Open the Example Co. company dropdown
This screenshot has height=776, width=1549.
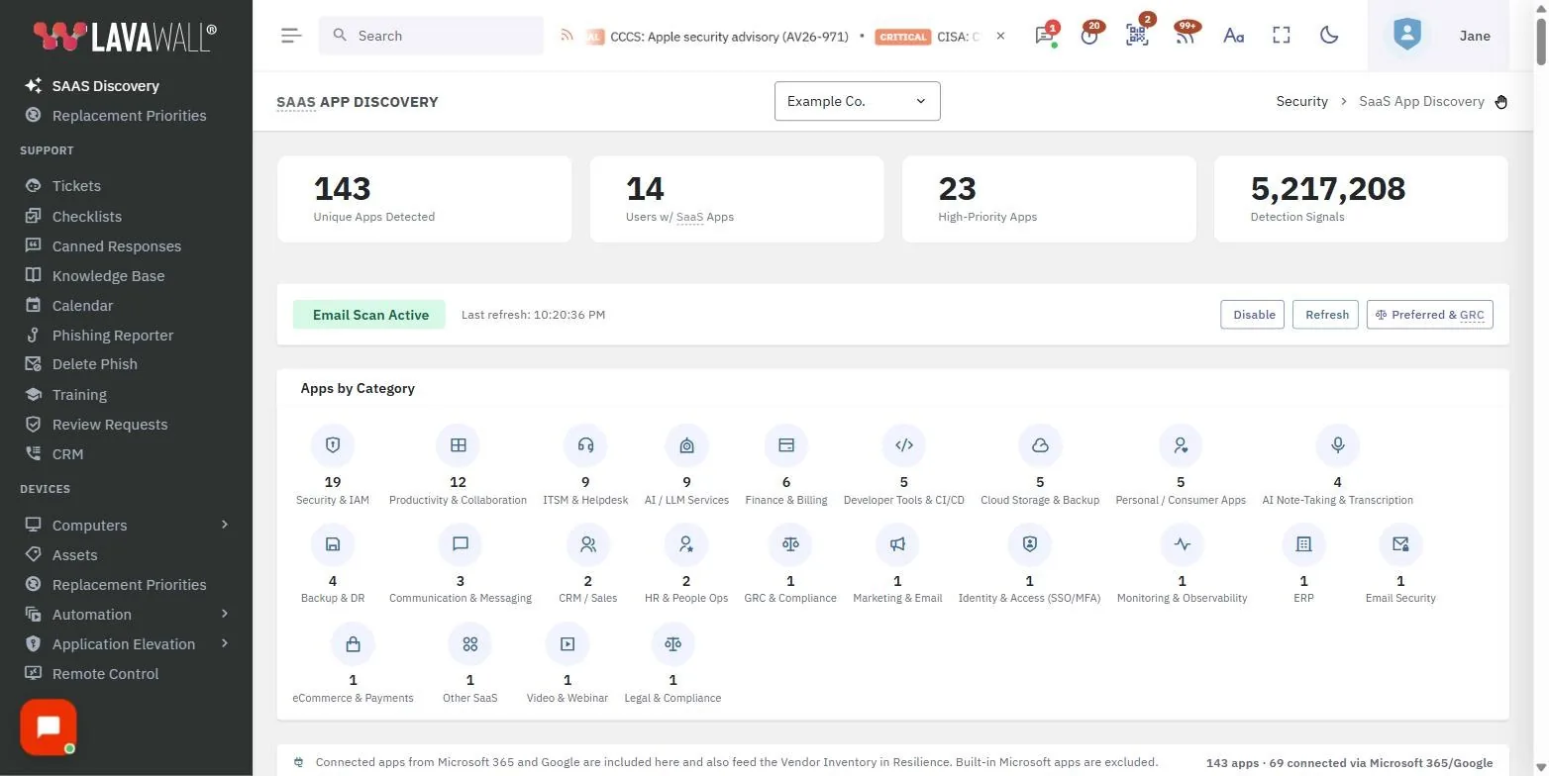coord(858,101)
